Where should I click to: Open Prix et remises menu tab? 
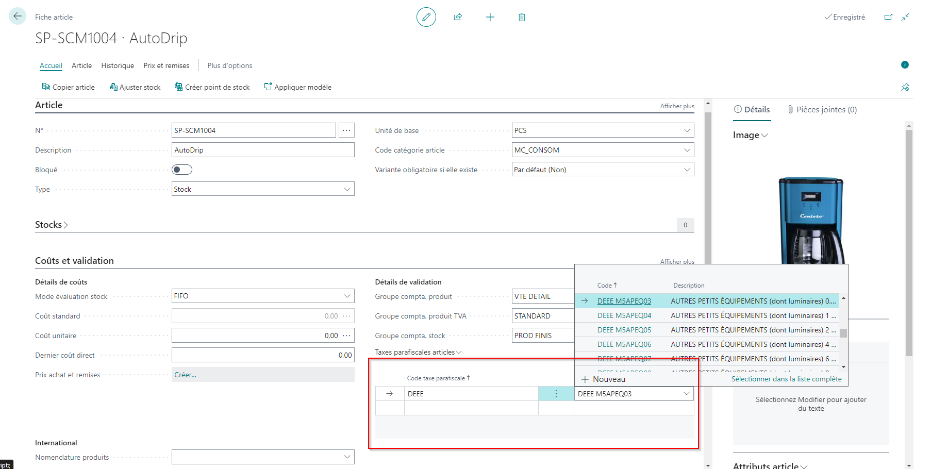[167, 65]
